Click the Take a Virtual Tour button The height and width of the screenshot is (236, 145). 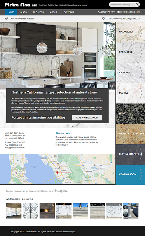click(87, 118)
